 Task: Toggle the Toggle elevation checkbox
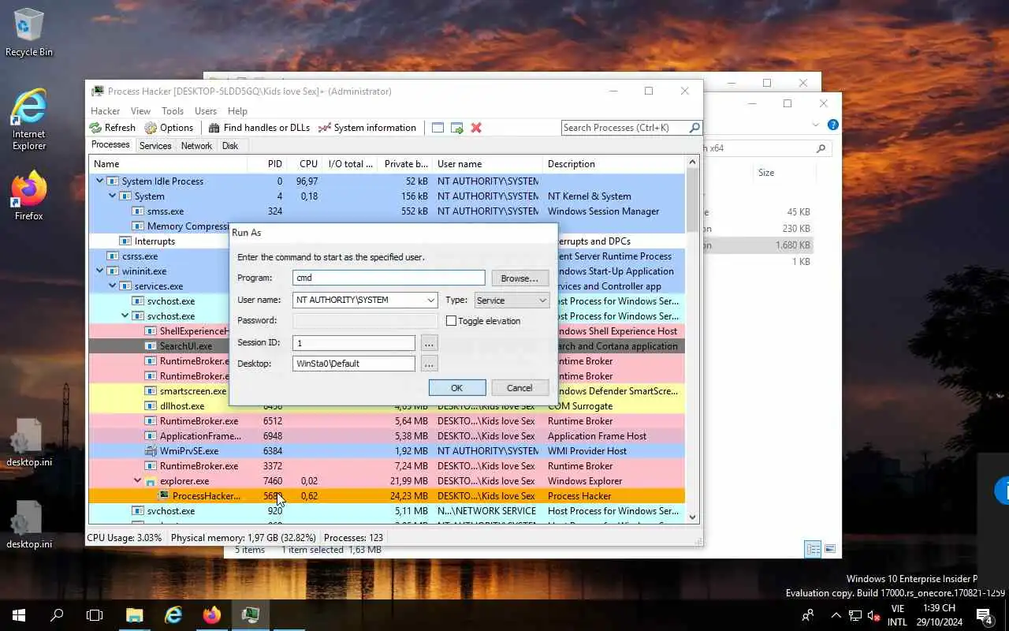tap(451, 321)
